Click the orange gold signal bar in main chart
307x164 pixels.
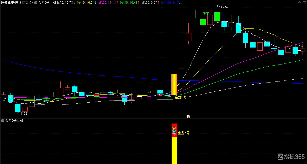(174, 85)
